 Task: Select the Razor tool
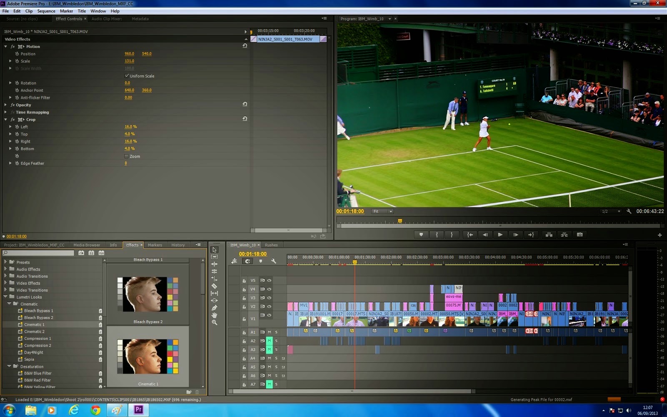tap(214, 286)
